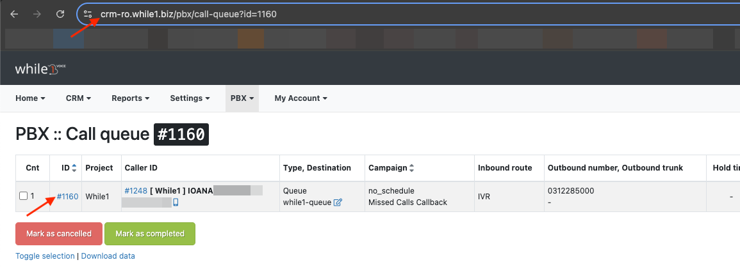The height and width of the screenshot is (267, 740).
Task: Click edit icon next to while1-queue
Action: pos(338,202)
